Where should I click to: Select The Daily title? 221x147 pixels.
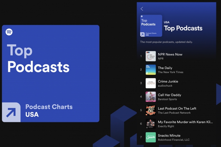click(x=165, y=68)
